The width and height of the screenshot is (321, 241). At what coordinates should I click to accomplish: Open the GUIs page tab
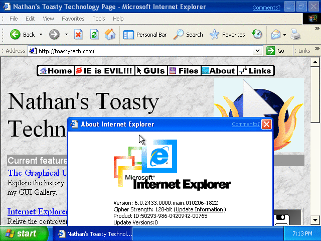click(151, 71)
